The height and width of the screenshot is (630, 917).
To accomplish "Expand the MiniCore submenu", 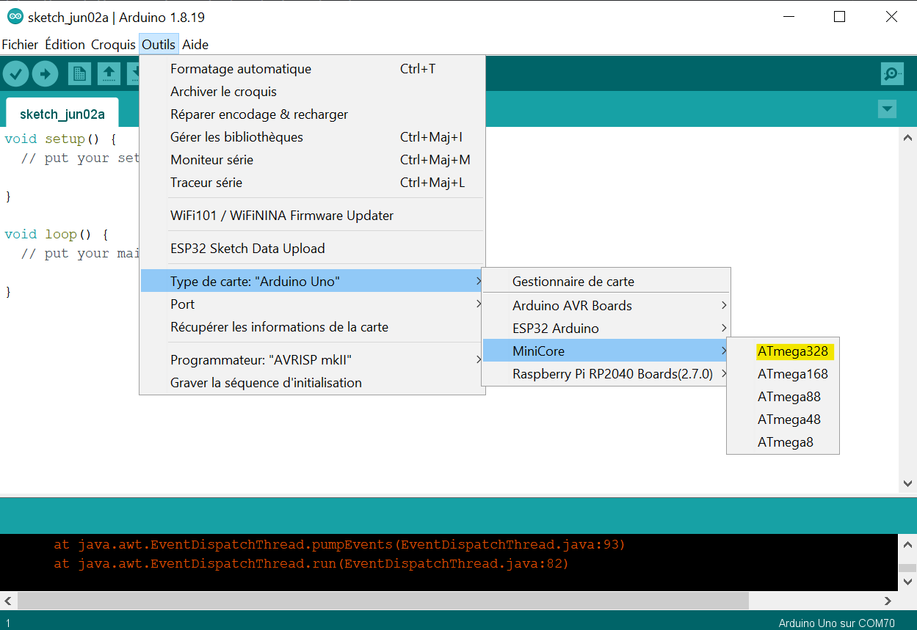I will point(606,351).
